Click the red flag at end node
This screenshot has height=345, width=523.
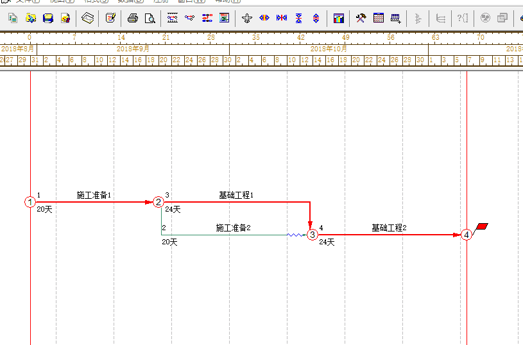coord(483,226)
